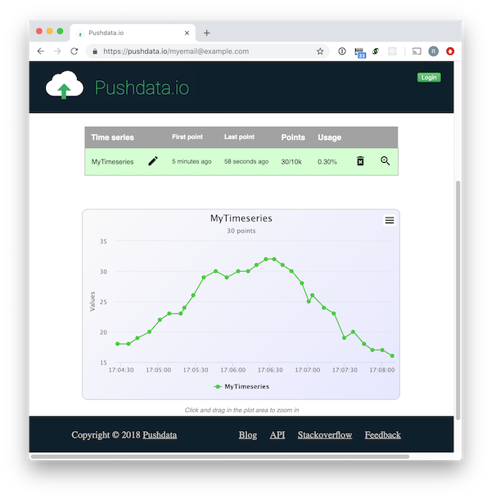
Task: Click the '30 points' chart subtitle
Action: (241, 231)
